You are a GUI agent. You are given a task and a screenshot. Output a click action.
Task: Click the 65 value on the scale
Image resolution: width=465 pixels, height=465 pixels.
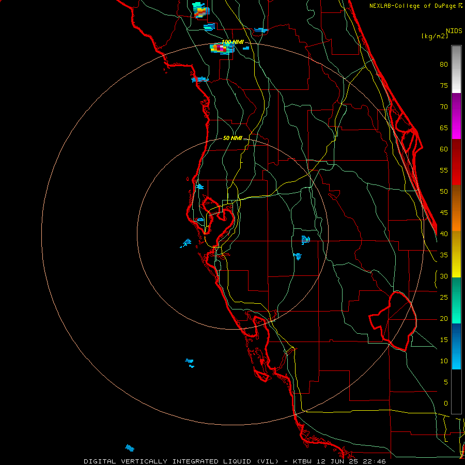(x=444, y=128)
